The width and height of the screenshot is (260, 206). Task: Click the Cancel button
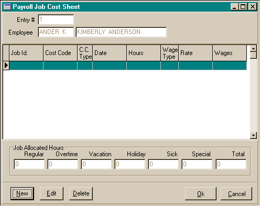[x=236, y=194]
